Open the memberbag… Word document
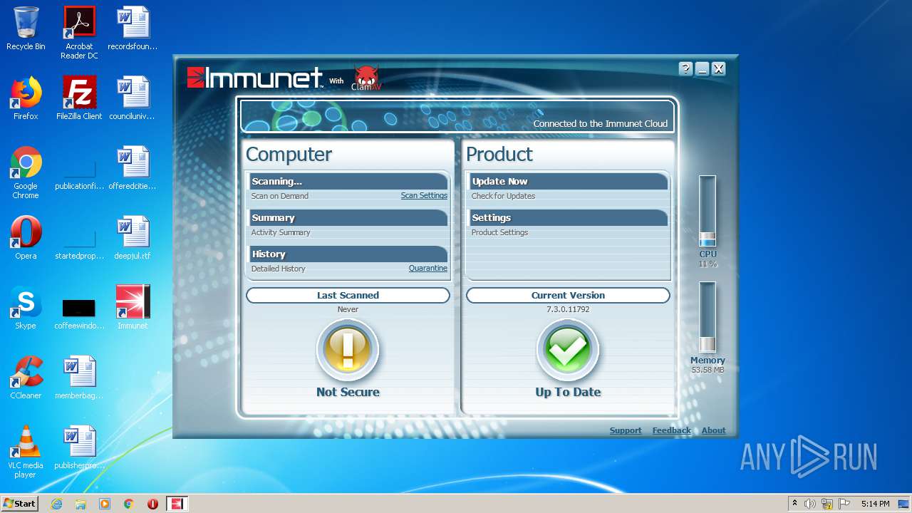 click(x=79, y=378)
